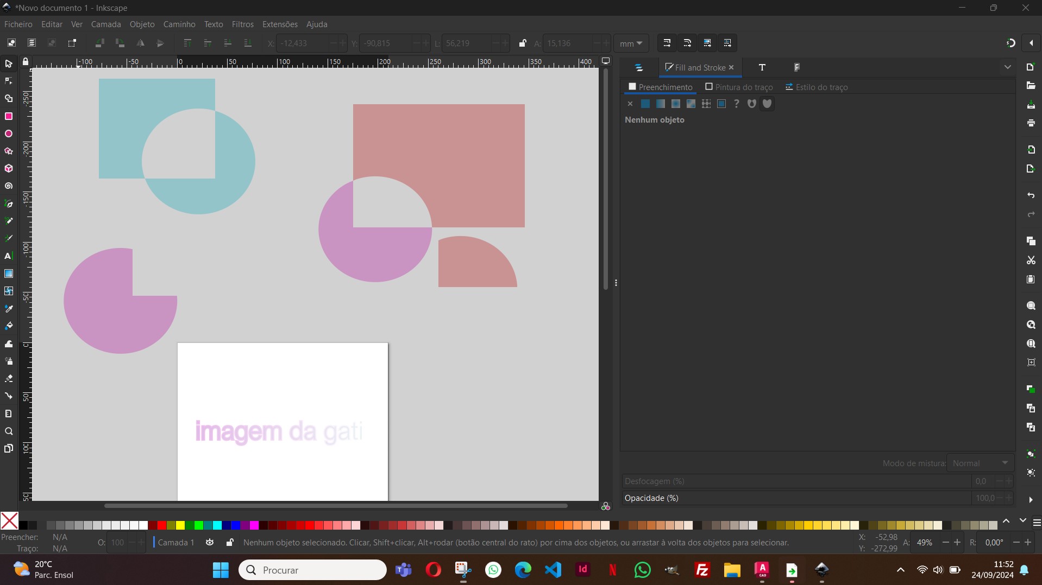
Task: Open the Filtros menu
Action: point(243,24)
